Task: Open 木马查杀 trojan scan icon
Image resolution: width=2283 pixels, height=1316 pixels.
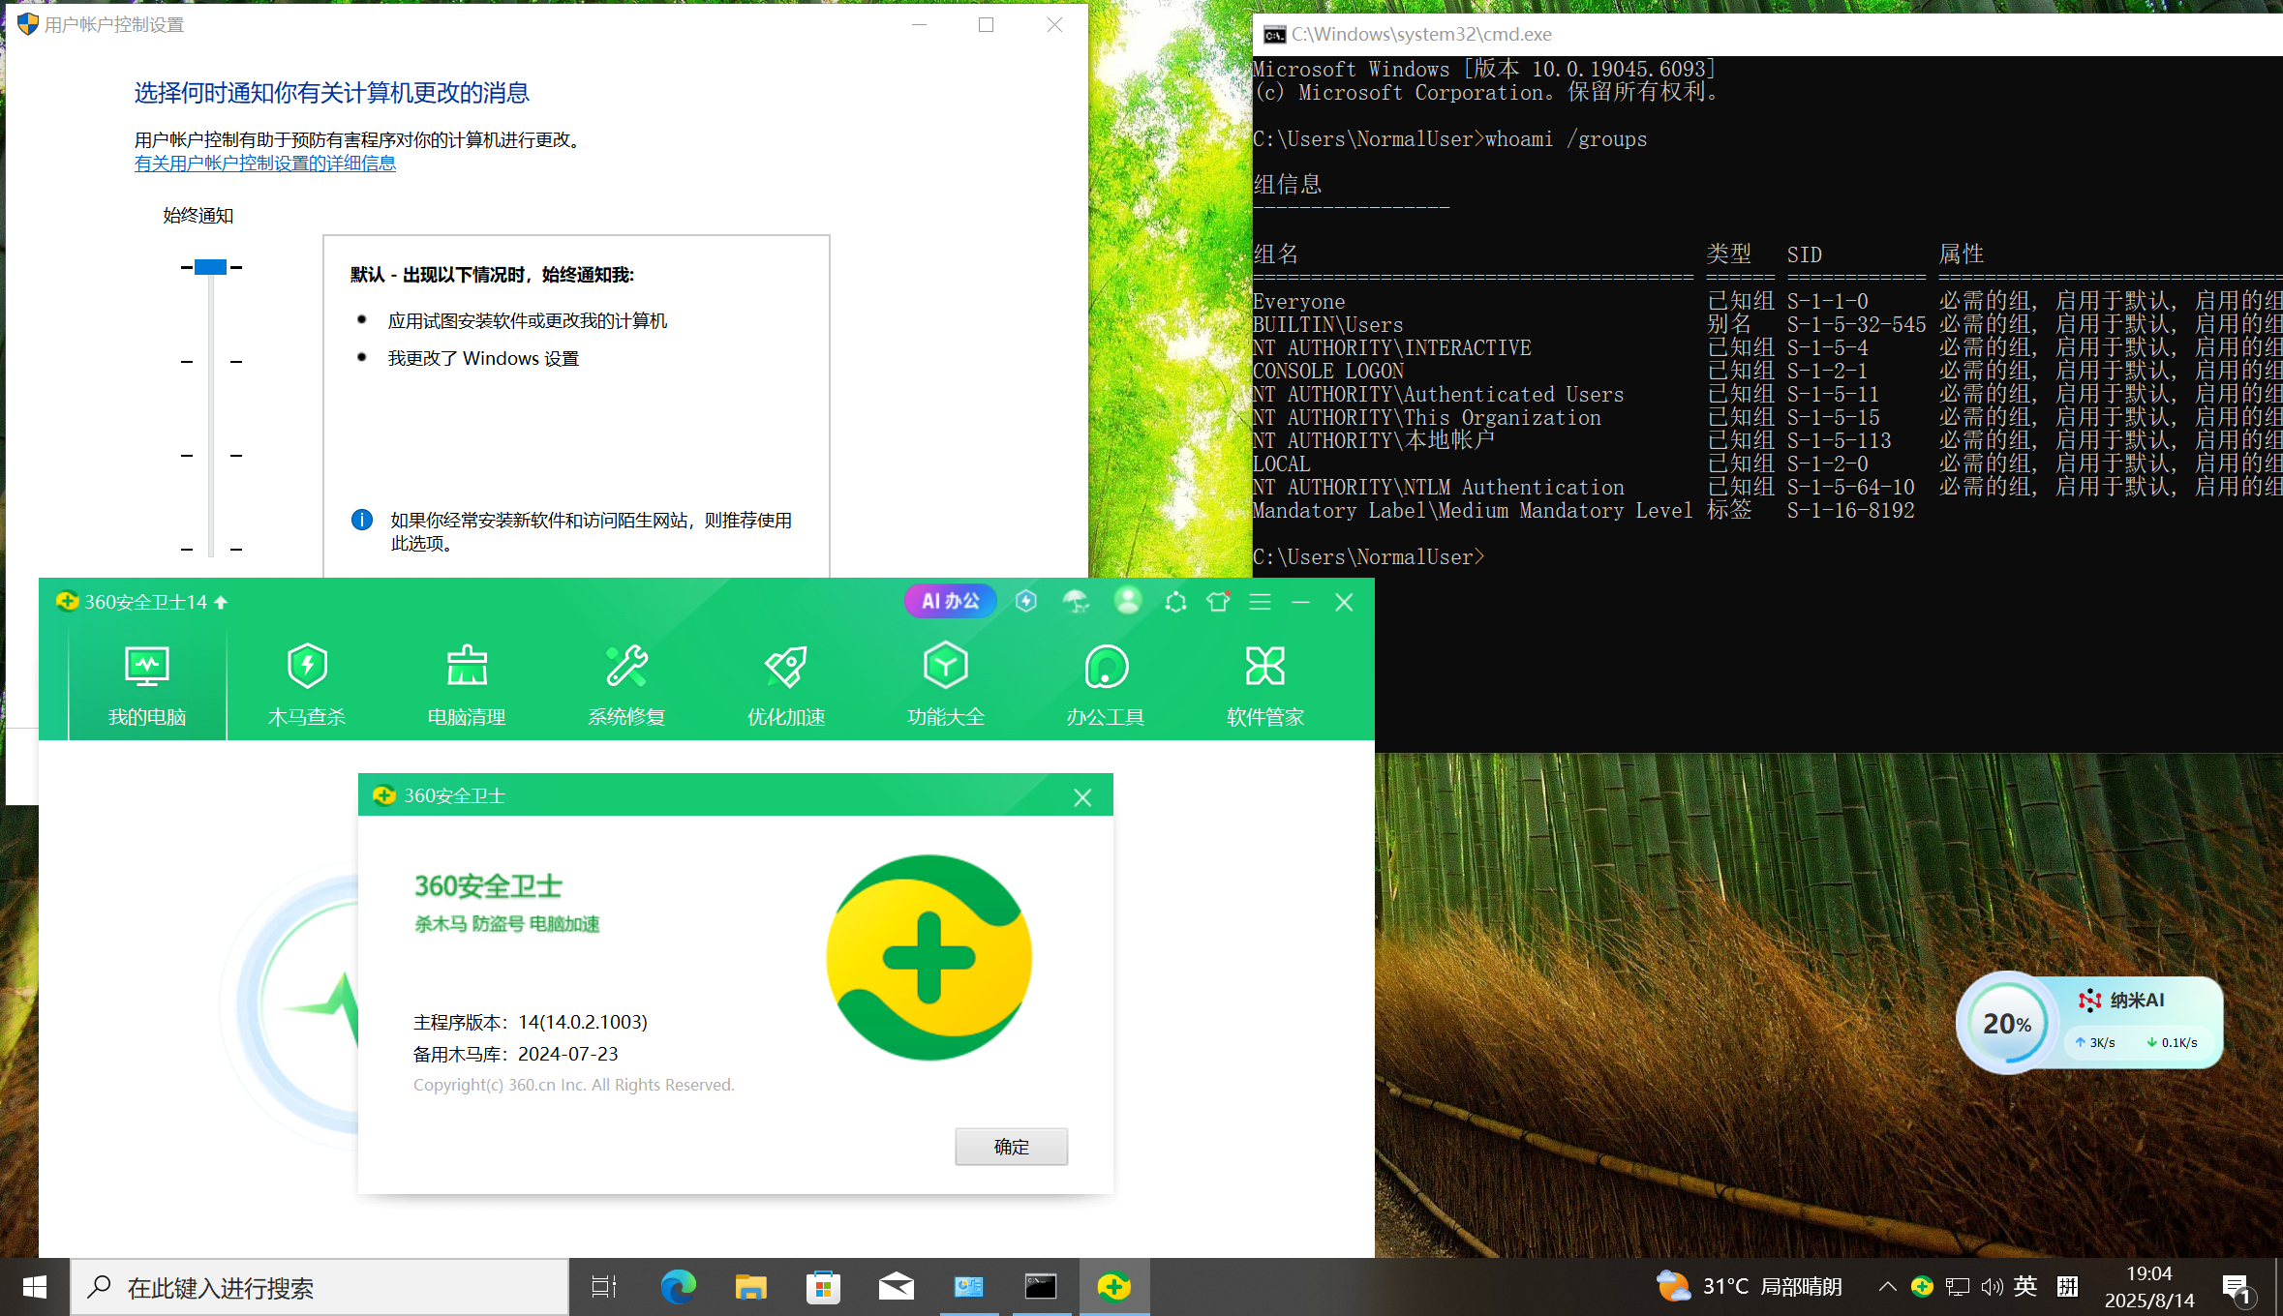Action: (307, 683)
